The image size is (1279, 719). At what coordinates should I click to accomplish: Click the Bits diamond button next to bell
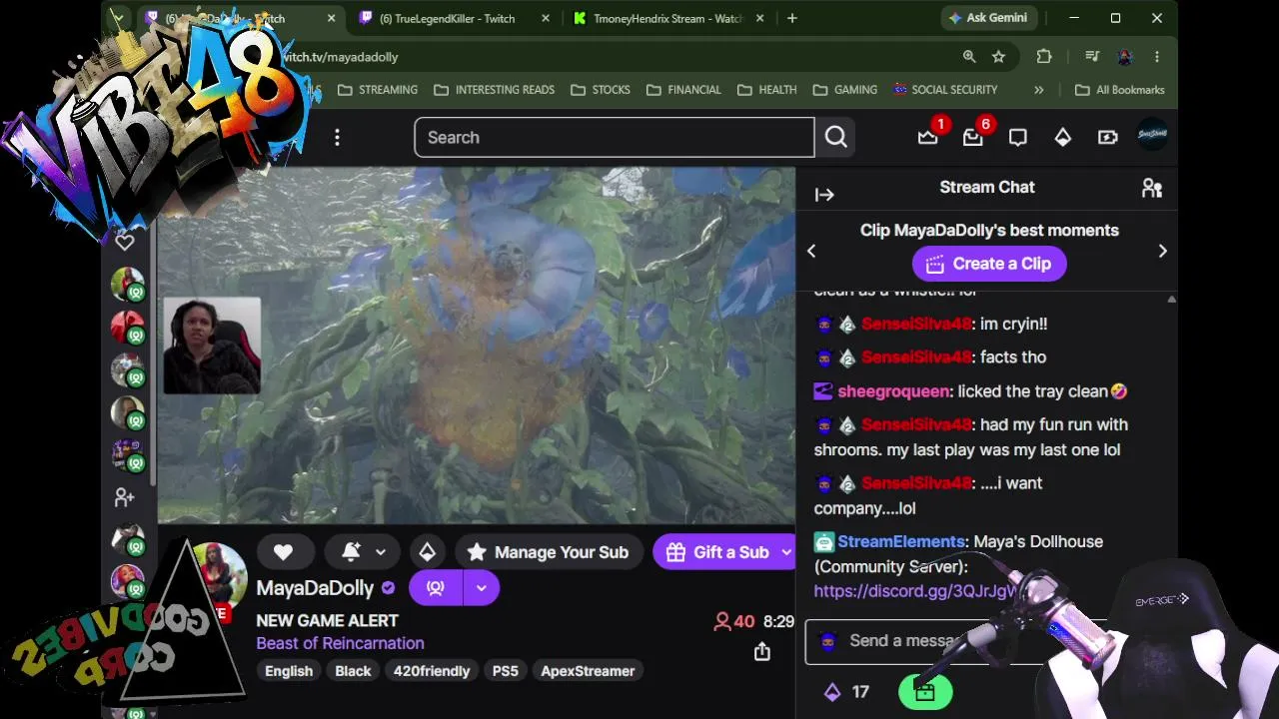tap(428, 552)
